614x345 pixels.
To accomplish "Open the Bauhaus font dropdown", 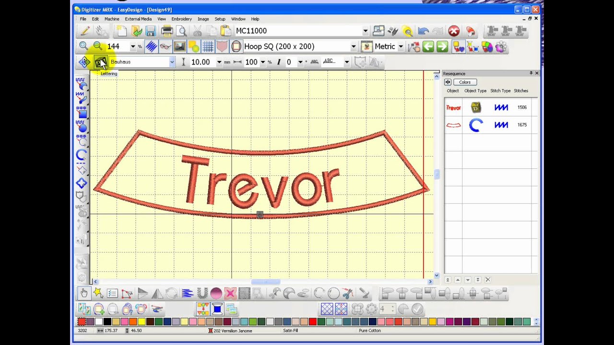I will click(172, 62).
